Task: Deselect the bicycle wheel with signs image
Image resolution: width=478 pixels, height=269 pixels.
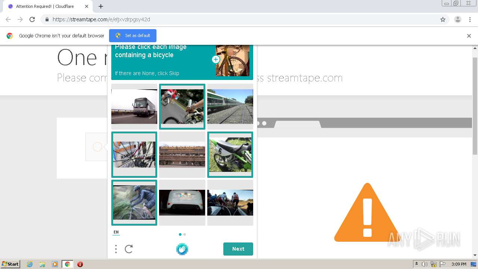Action: pyautogui.click(x=134, y=155)
